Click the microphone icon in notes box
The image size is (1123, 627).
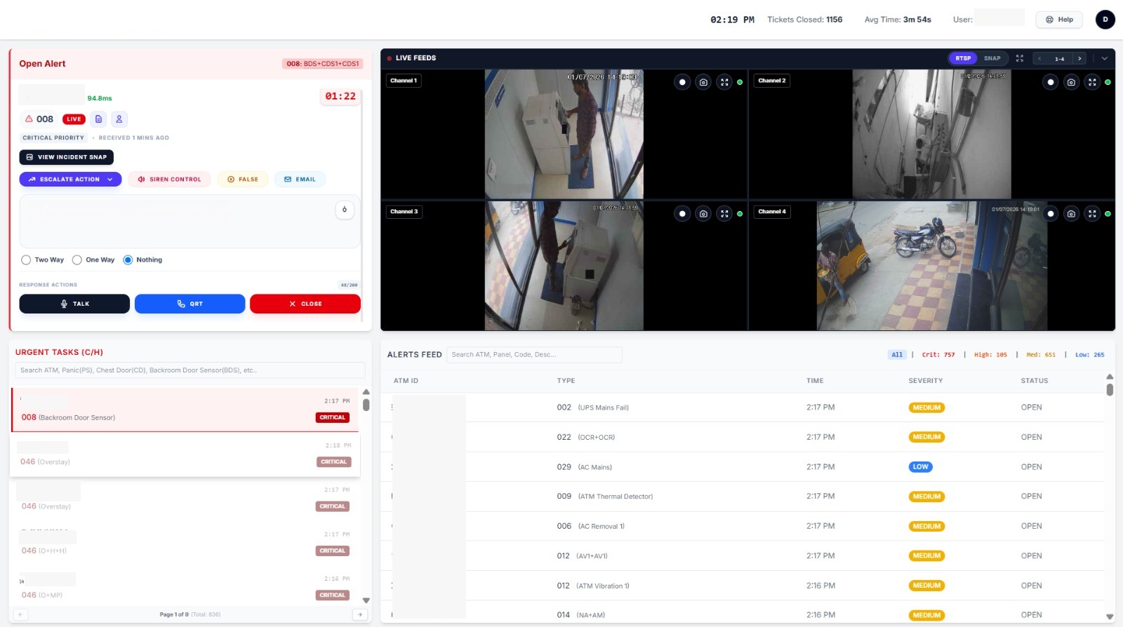[x=345, y=210]
